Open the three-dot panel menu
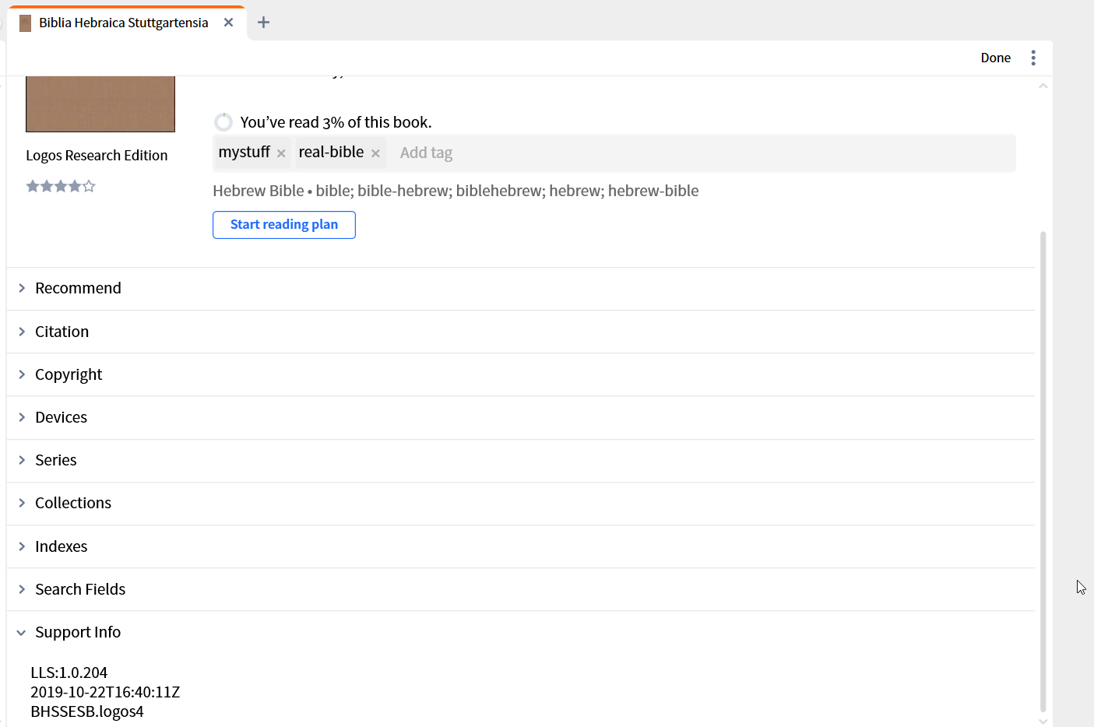Viewport: 1094px width, 727px height. [x=1033, y=58]
